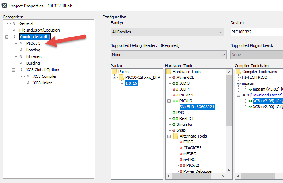
Task: Click Hardware Tool horizontal scroll right arrow
Action: tap(223, 176)
